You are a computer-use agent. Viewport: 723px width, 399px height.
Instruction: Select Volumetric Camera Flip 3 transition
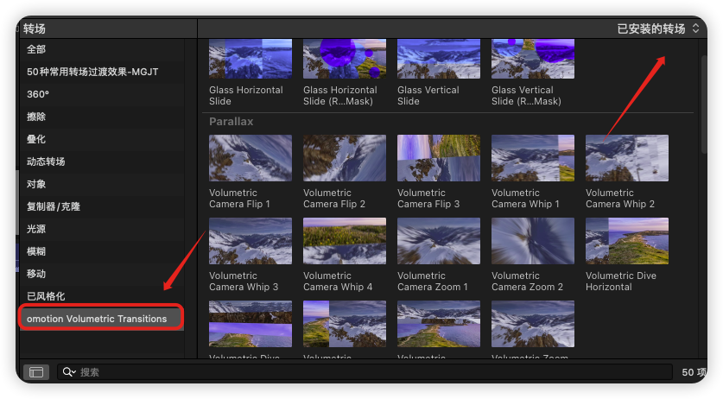click(439, 158)
